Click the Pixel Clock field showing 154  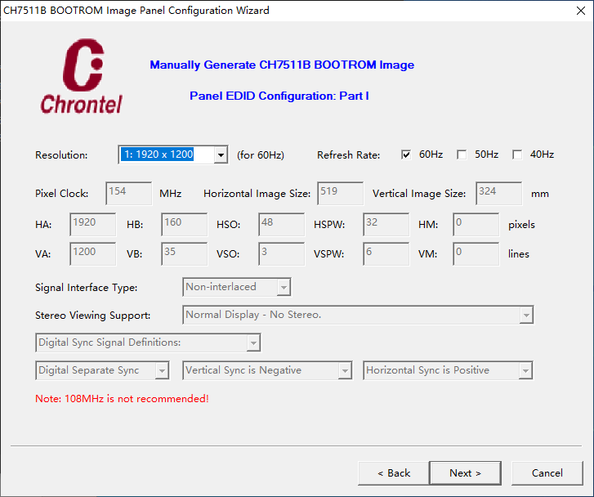coord(129,194)
